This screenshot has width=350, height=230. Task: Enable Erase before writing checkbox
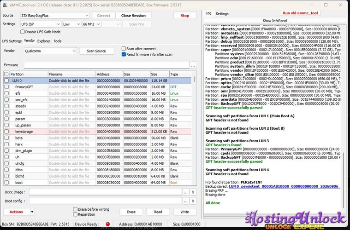coord(75,209)
